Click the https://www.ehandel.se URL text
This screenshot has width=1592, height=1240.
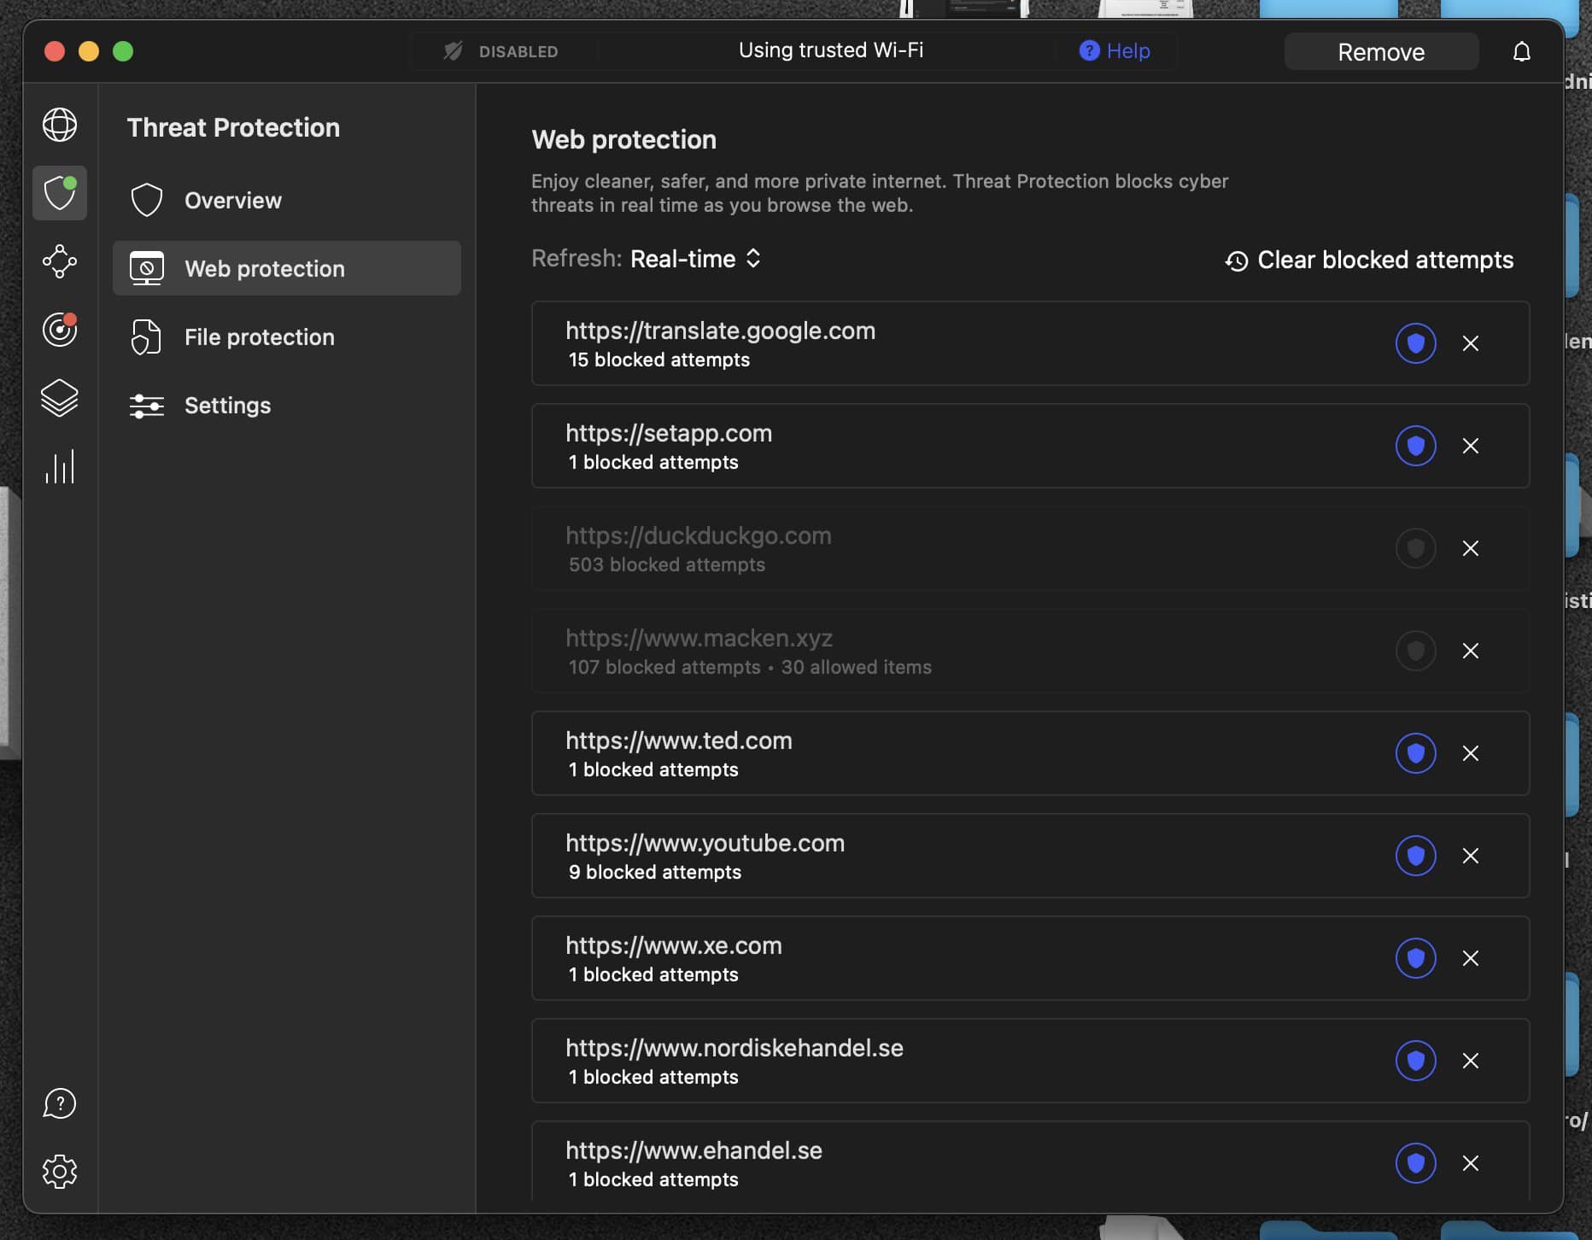pyautogui.click(x=694, y=1150)
